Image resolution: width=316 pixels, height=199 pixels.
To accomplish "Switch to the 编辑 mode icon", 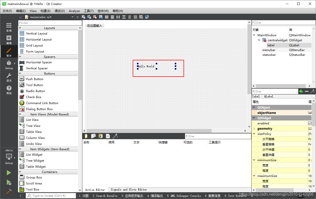I will click(9, 40).
